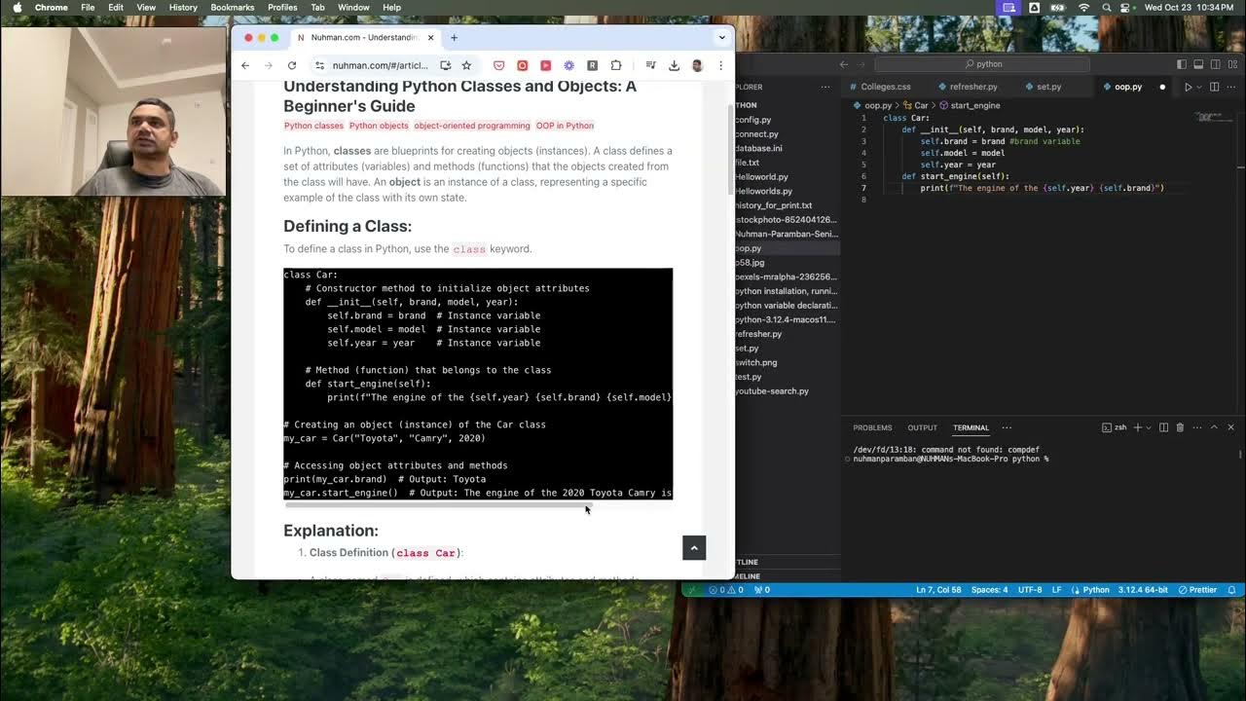Kill terminal with the trash icon
This screenshot has width=1246, height=701.
click(1180, 427)
